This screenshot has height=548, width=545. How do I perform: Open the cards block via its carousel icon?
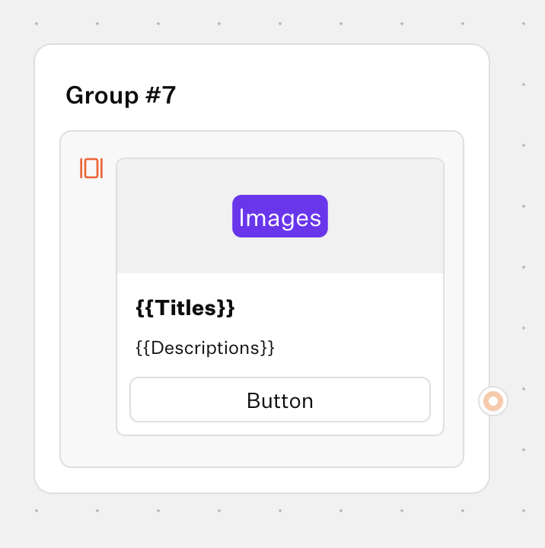tap(91, 168)
